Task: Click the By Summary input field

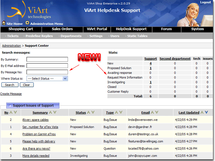Action: click(x=47, y=59)
